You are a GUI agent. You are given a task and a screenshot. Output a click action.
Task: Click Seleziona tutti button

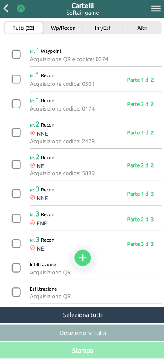coord(82,315)
